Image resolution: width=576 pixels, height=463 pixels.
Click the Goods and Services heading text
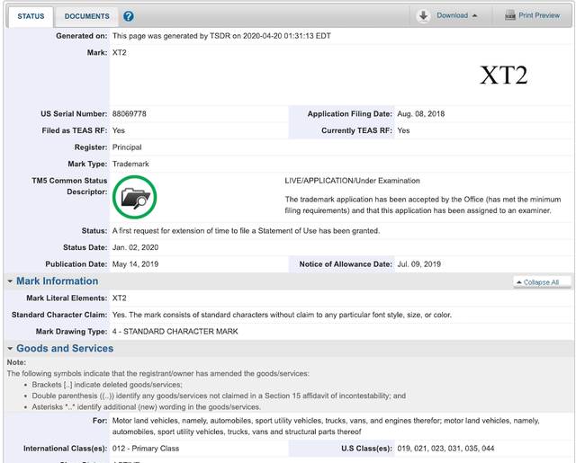(x=65, y=349)
